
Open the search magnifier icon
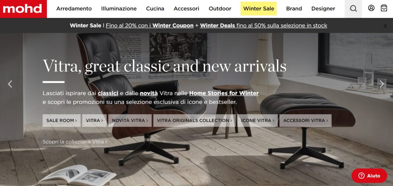353,9
